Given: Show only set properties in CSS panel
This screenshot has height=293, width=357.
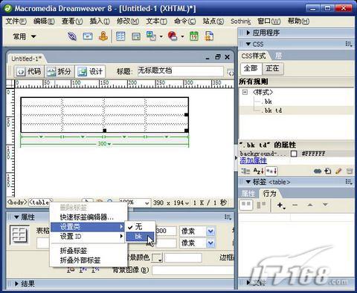Looking at the screenshot, I should [x=271, y=171].
